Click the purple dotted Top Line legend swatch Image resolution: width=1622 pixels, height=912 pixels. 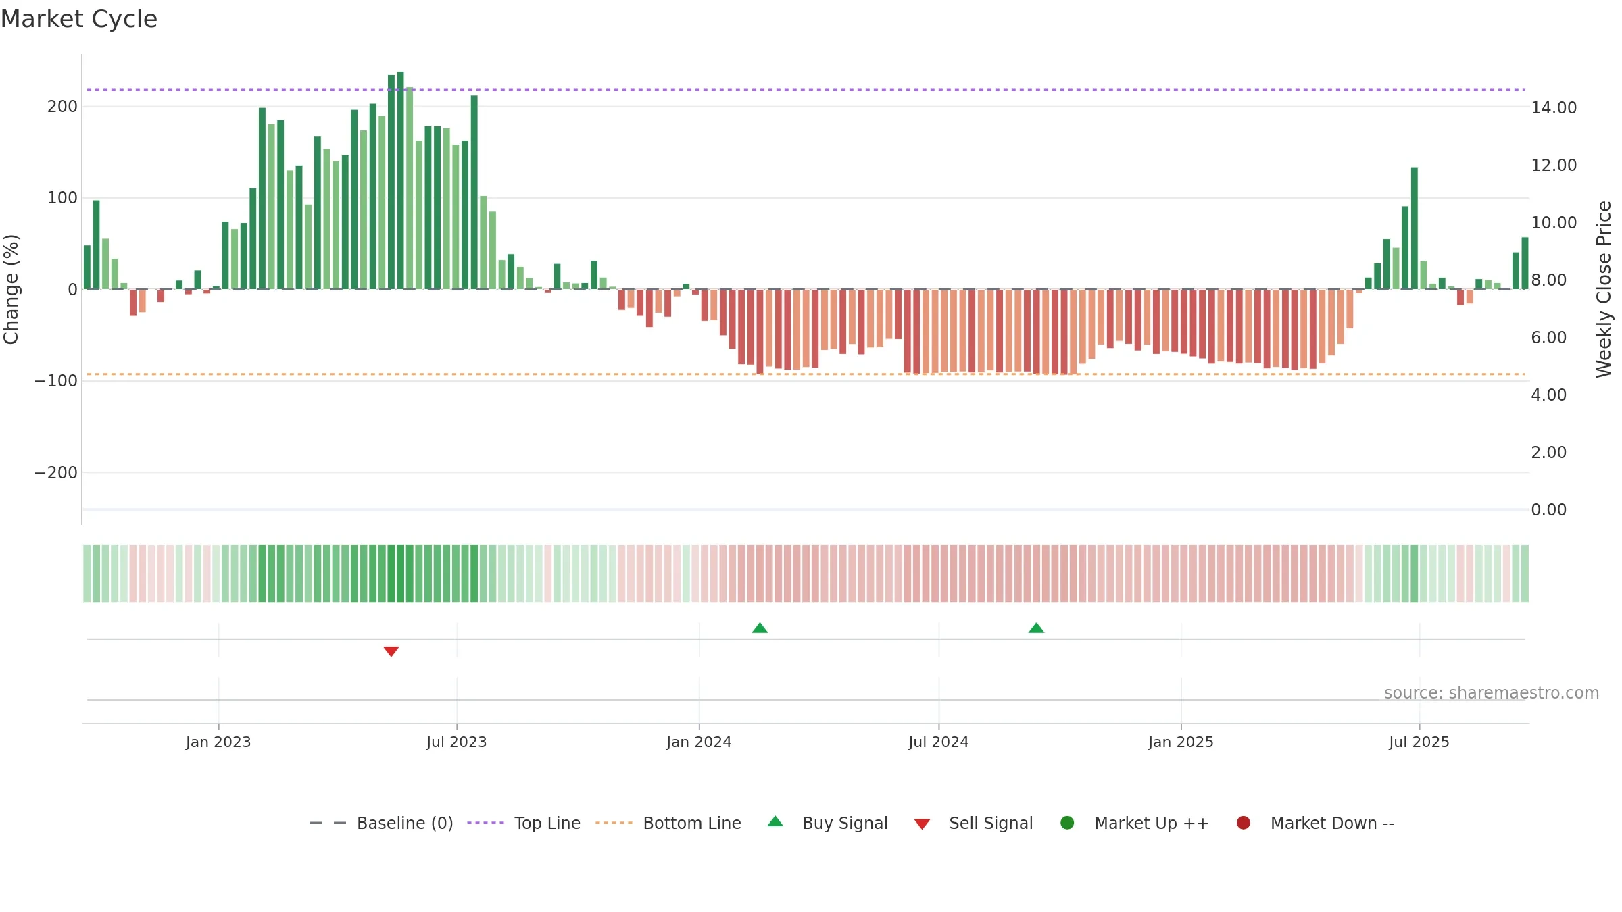[485, 823]
